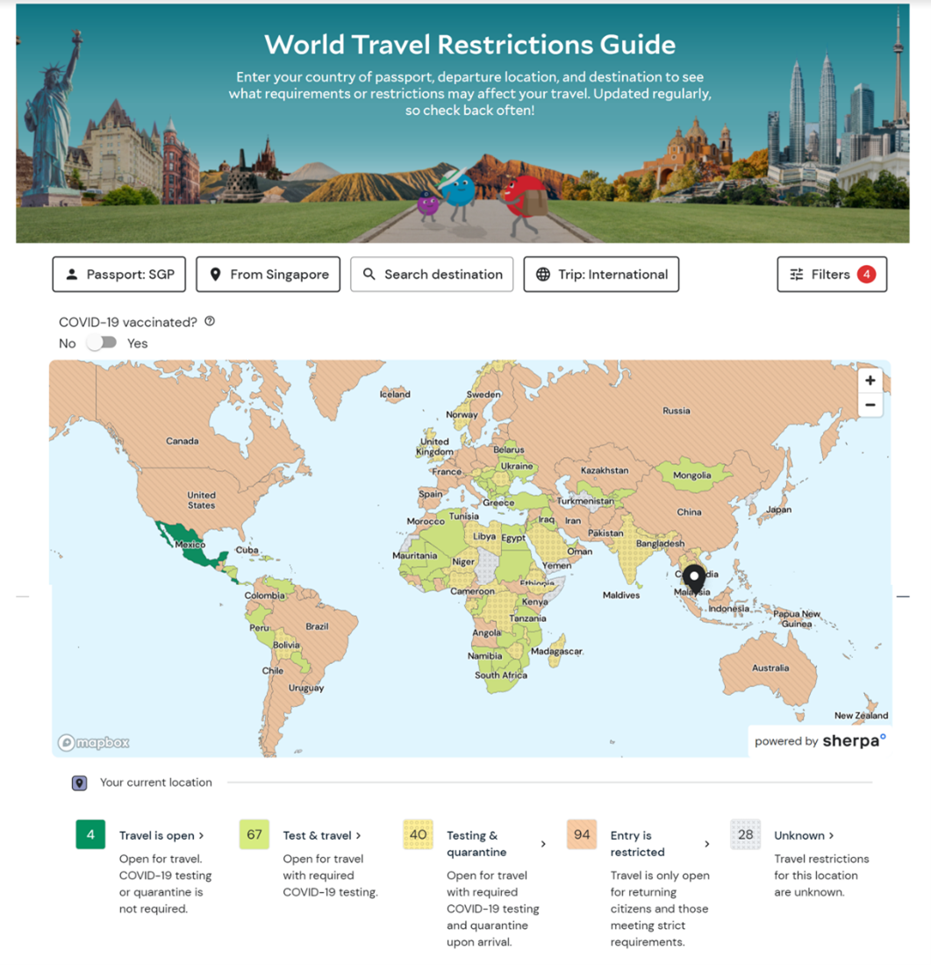Toggle the COVID-19 vaccinated switch

coord(102,343)
